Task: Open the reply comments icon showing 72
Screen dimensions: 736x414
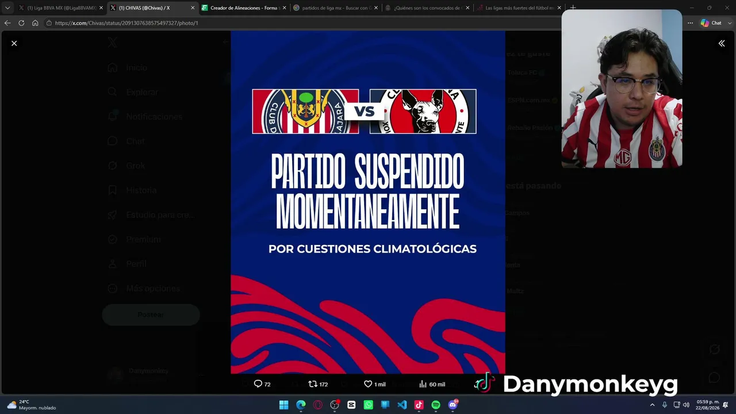Action: pyautogui.click(x=262, y=384)
